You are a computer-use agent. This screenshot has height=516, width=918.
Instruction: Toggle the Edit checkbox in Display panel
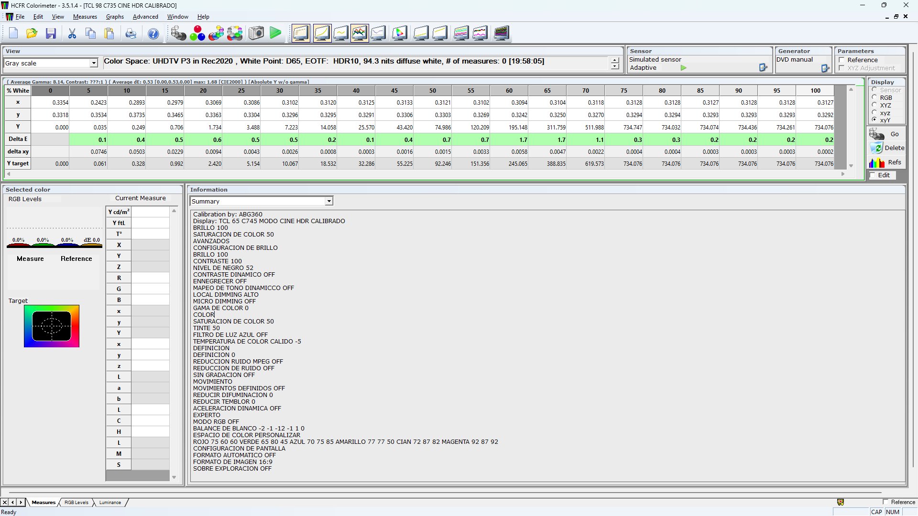(x=873, y=175)
